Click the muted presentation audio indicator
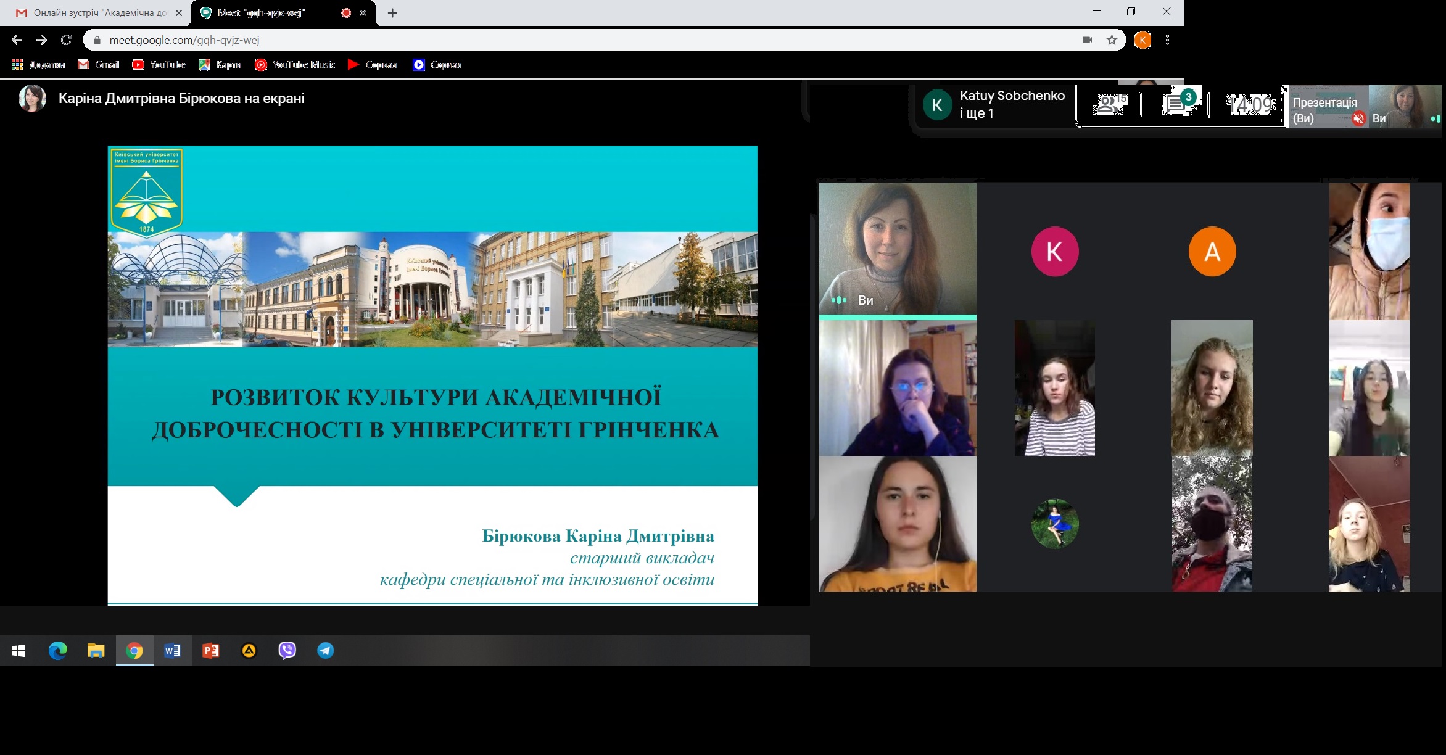The image size is (1446, 755). tap(1358, 118)
